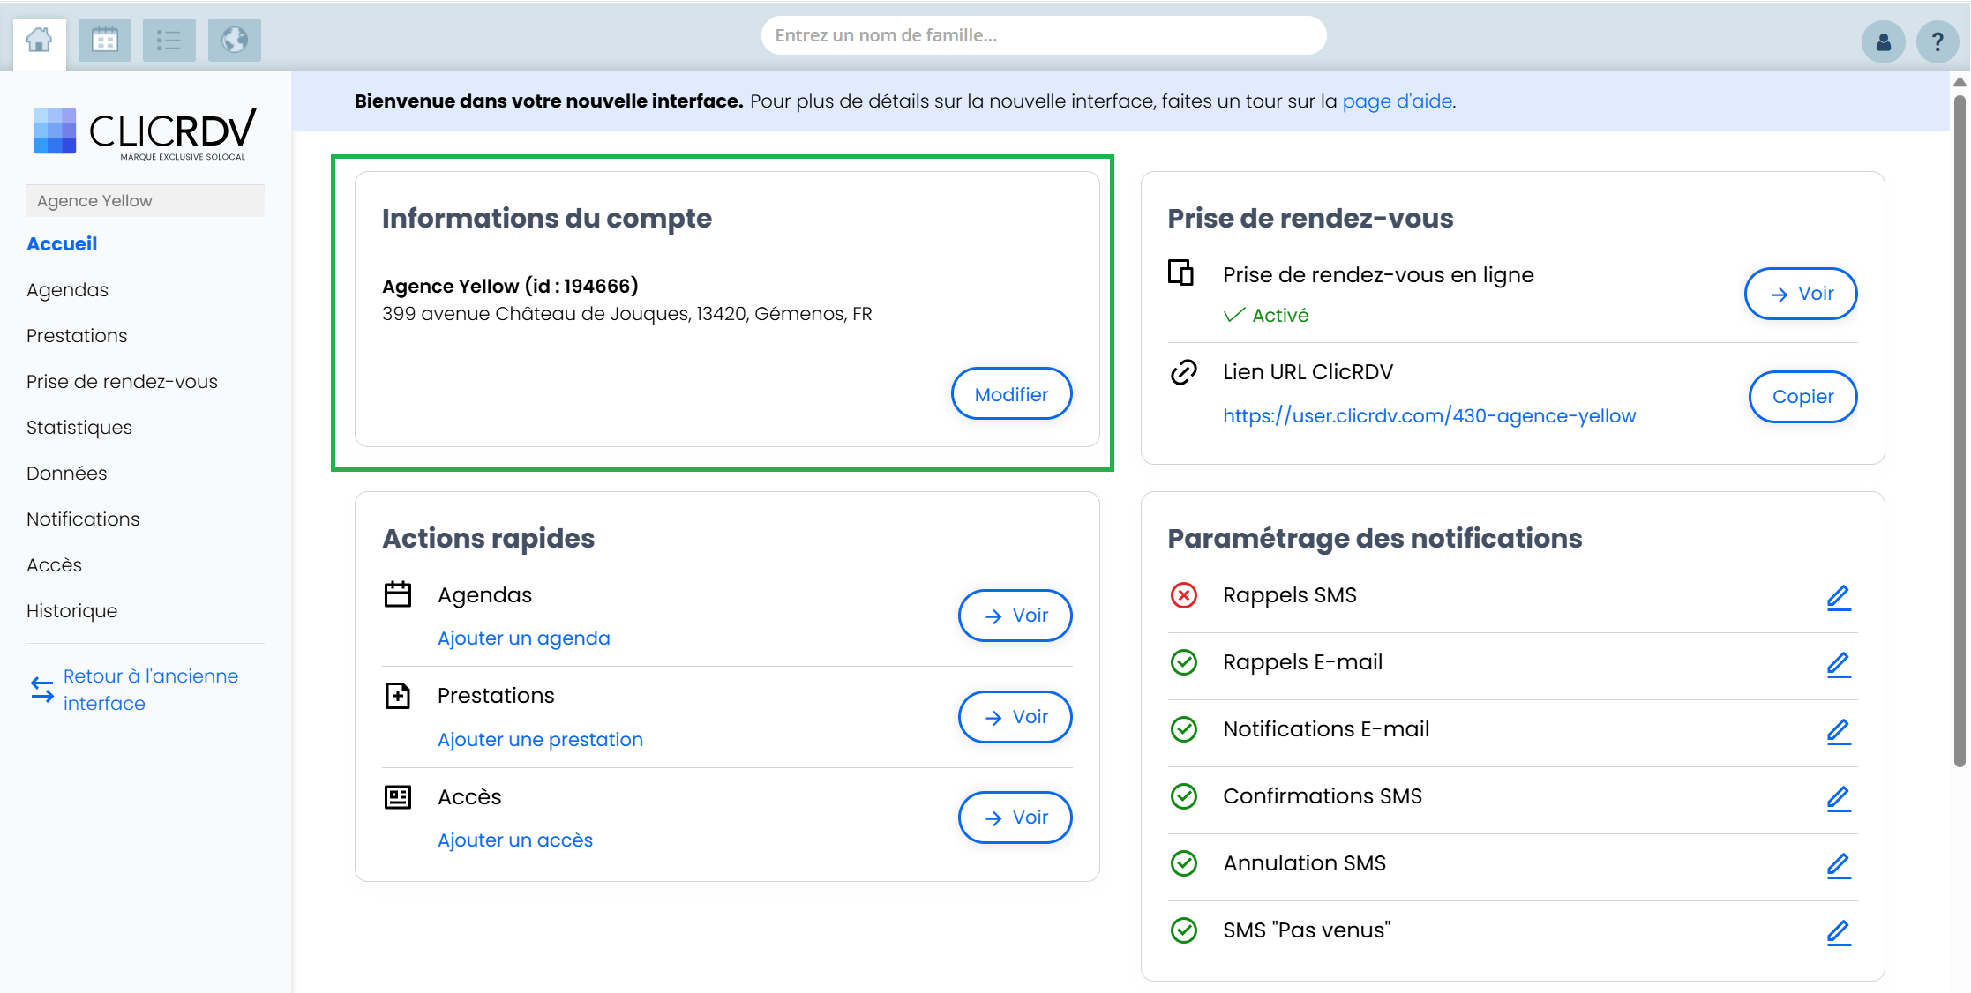The image size is (1971, 993).
Task: Click the red status icon beside Rappels SMS
Action: [x=1185, y=595]
